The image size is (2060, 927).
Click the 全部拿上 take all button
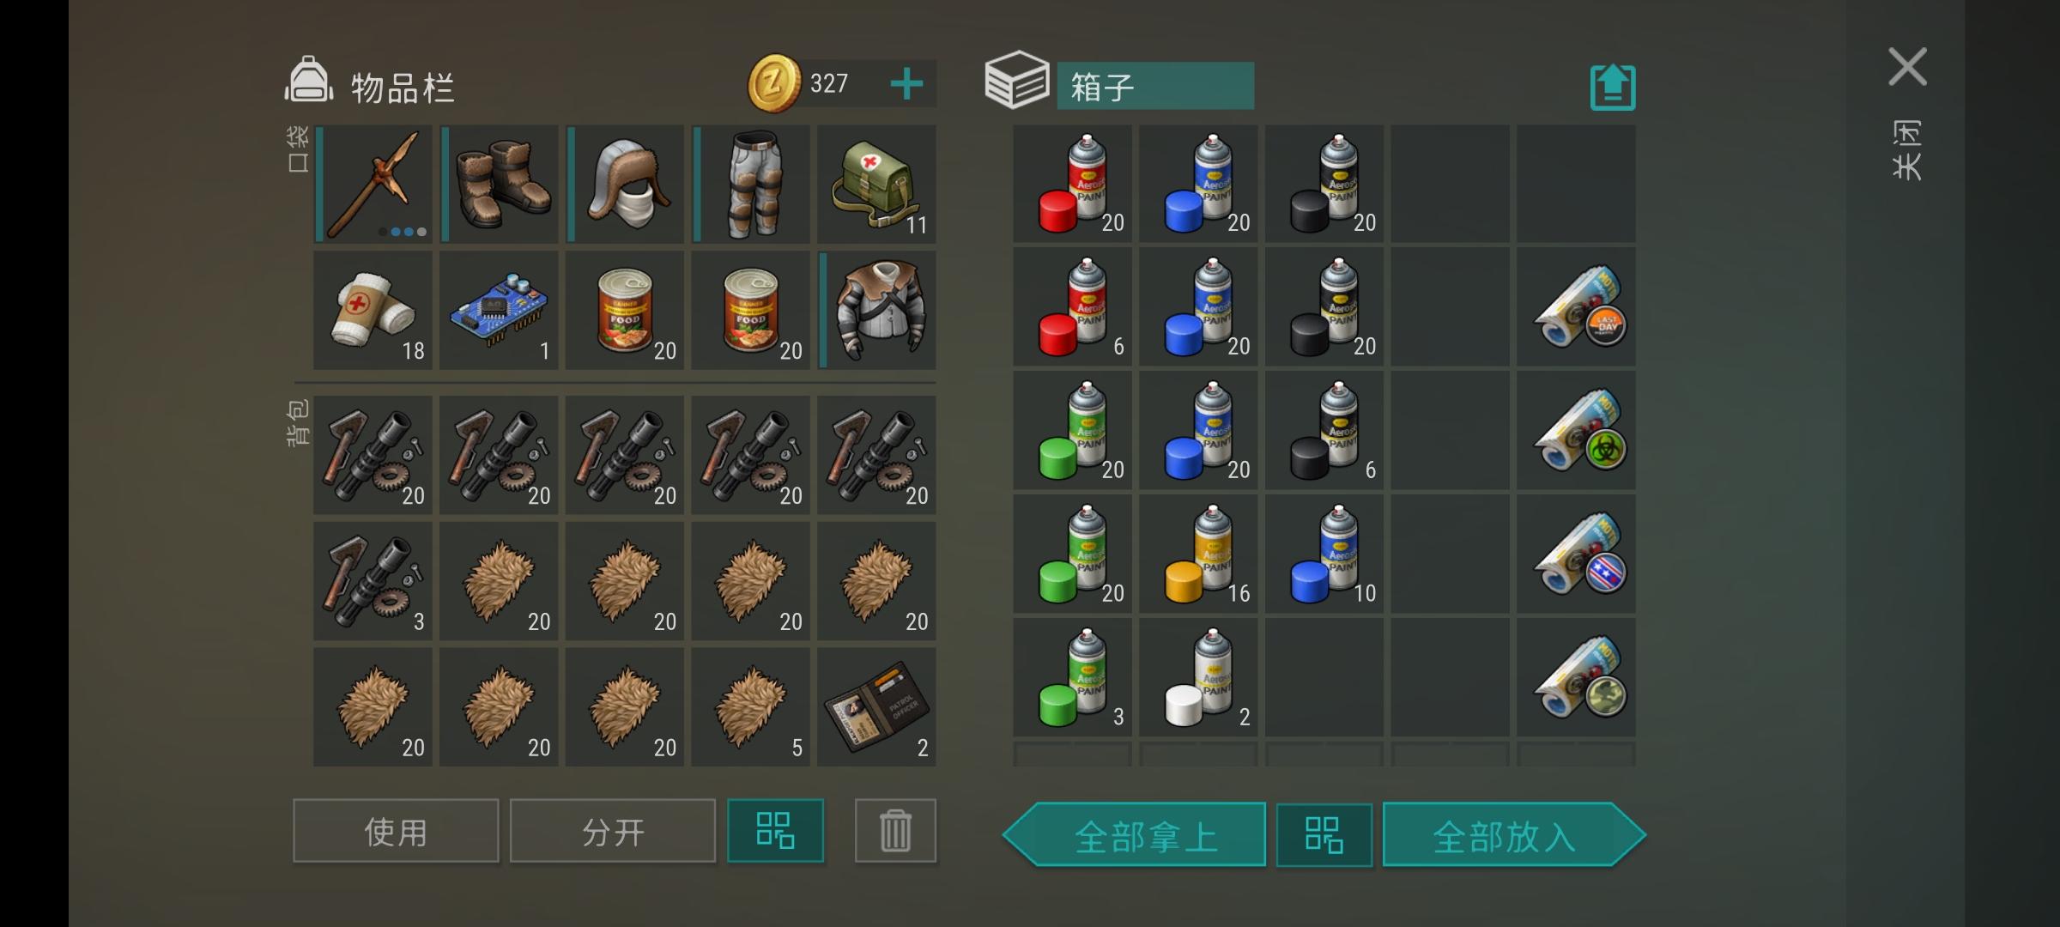(1135, 835)
